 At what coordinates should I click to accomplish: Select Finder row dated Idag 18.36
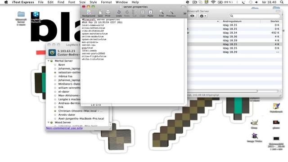click(x=235, y=36)
